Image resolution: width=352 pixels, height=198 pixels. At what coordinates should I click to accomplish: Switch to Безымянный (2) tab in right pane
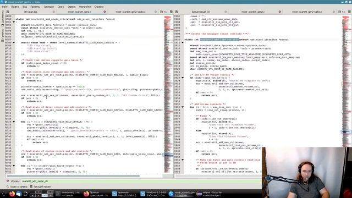pos(201,12)
